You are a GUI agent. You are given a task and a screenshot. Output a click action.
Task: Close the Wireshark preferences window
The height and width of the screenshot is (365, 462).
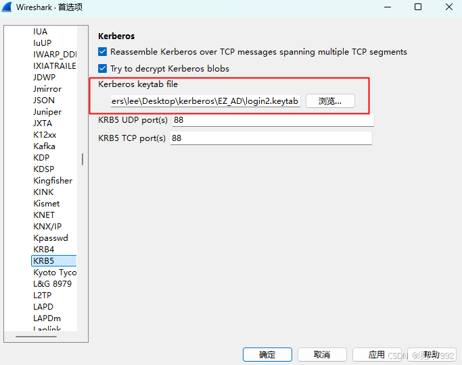[x=449, y=7]
